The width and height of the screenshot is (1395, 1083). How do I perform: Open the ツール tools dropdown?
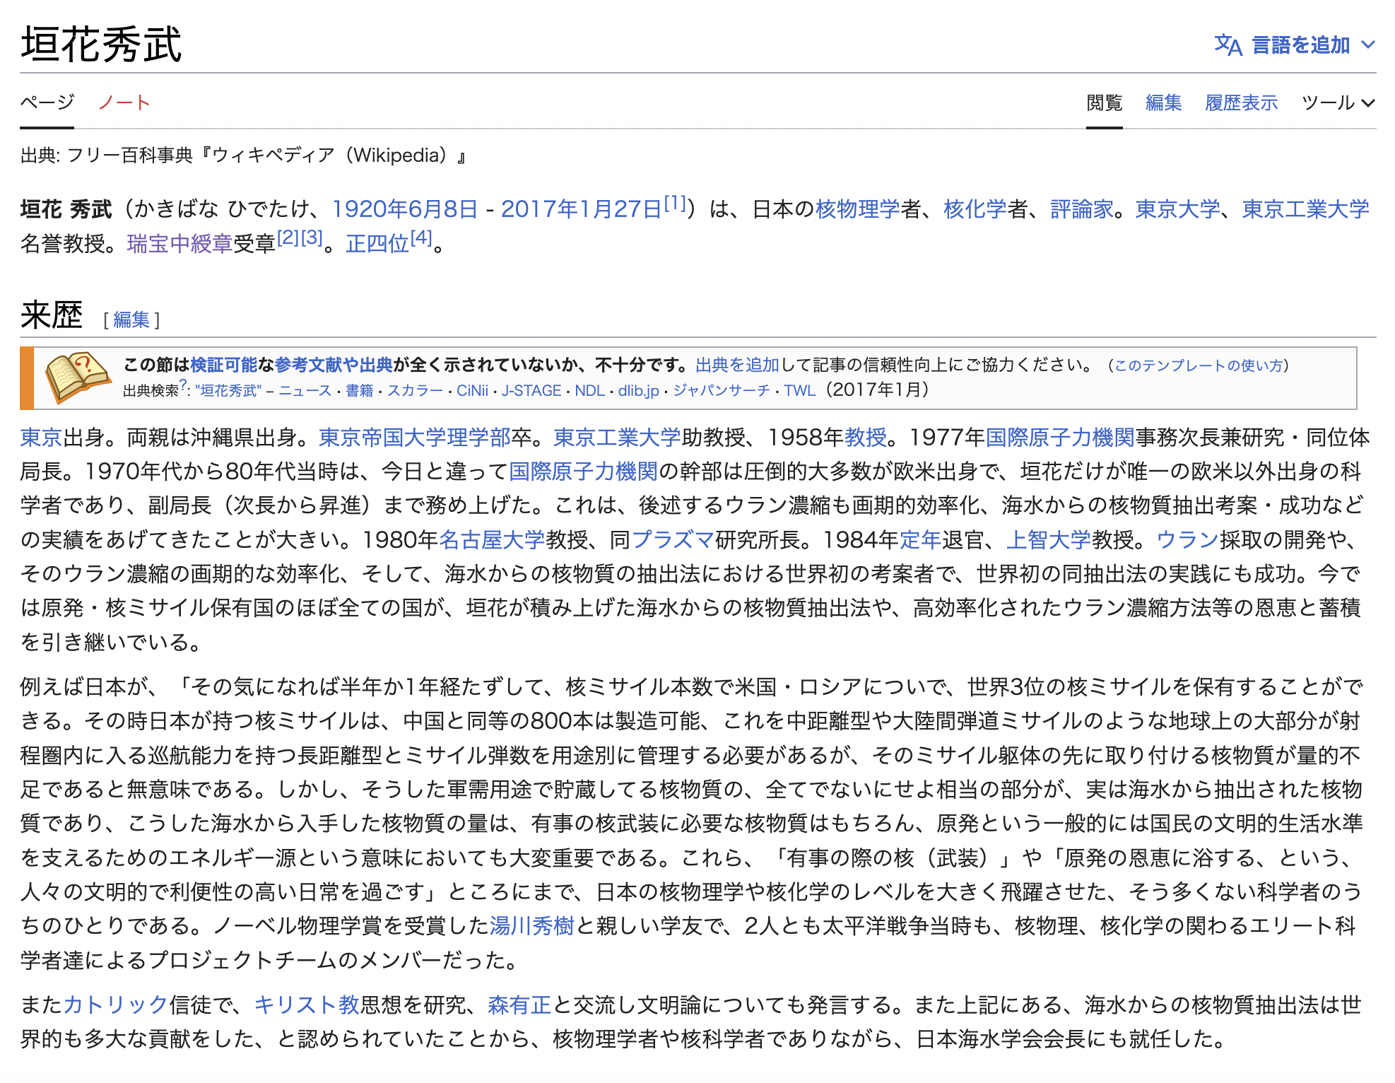[x=1338, y=103]
